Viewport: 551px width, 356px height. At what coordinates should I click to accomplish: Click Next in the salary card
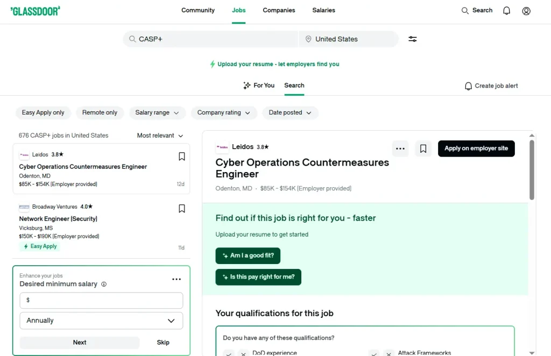[x=80, y=343]
